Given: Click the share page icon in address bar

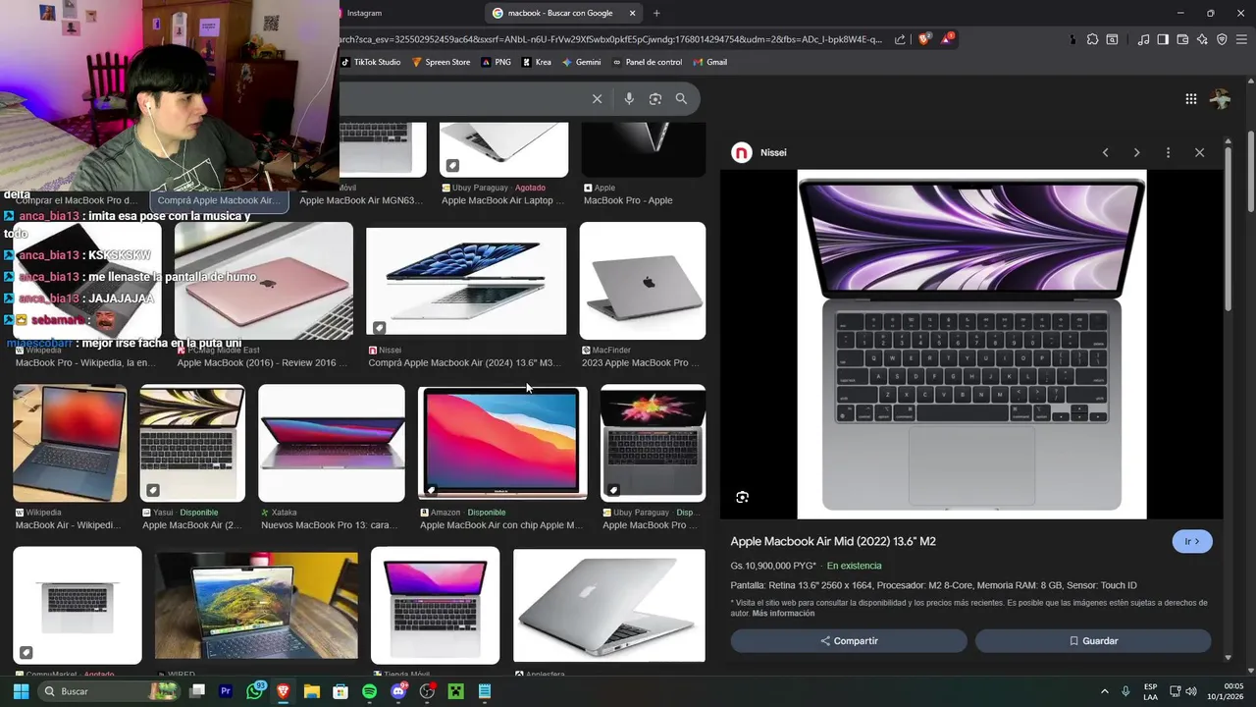Looking at the screenshot, I should point(900,39).
